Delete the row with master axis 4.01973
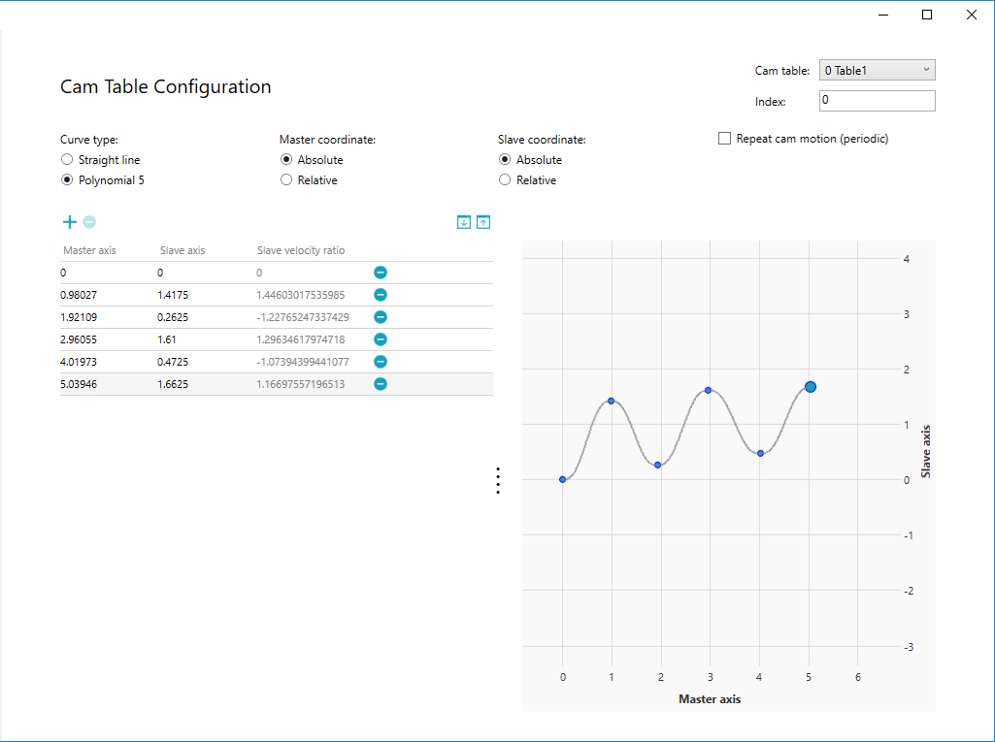The height and width of the screenshot is (742, 995). point(381,362)
